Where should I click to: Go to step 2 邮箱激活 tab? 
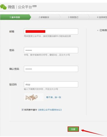(x=44, y=17)
